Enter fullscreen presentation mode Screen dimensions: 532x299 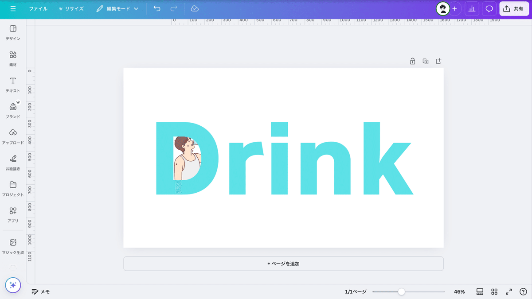click(509, 291)
